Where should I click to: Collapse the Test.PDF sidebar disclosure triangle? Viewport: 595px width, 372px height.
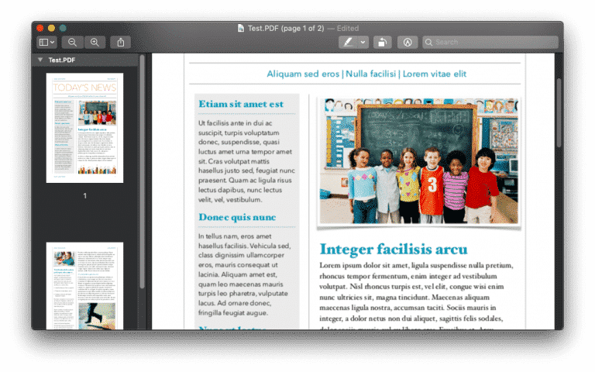coord(40,60)
